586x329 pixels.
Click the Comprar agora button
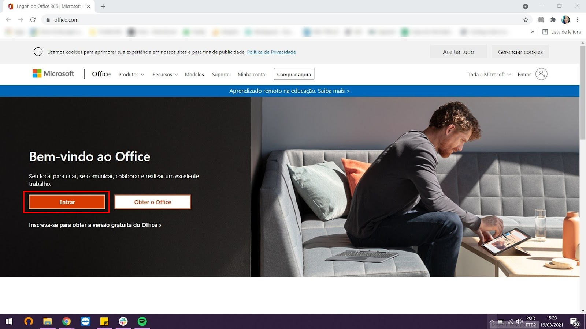point(294,74)
